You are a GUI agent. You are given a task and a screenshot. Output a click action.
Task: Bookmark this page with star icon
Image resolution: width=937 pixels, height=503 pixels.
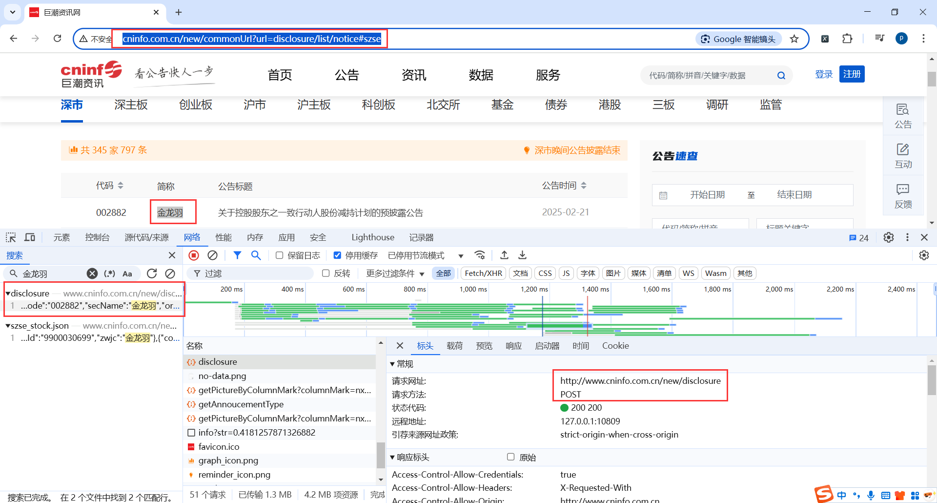794,39
